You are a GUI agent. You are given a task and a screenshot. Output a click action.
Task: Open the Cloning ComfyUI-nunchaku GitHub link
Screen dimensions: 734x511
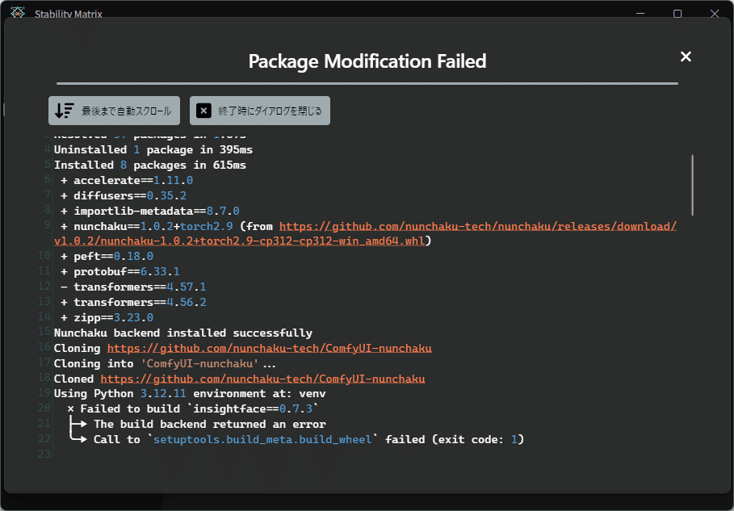point(269,348)
